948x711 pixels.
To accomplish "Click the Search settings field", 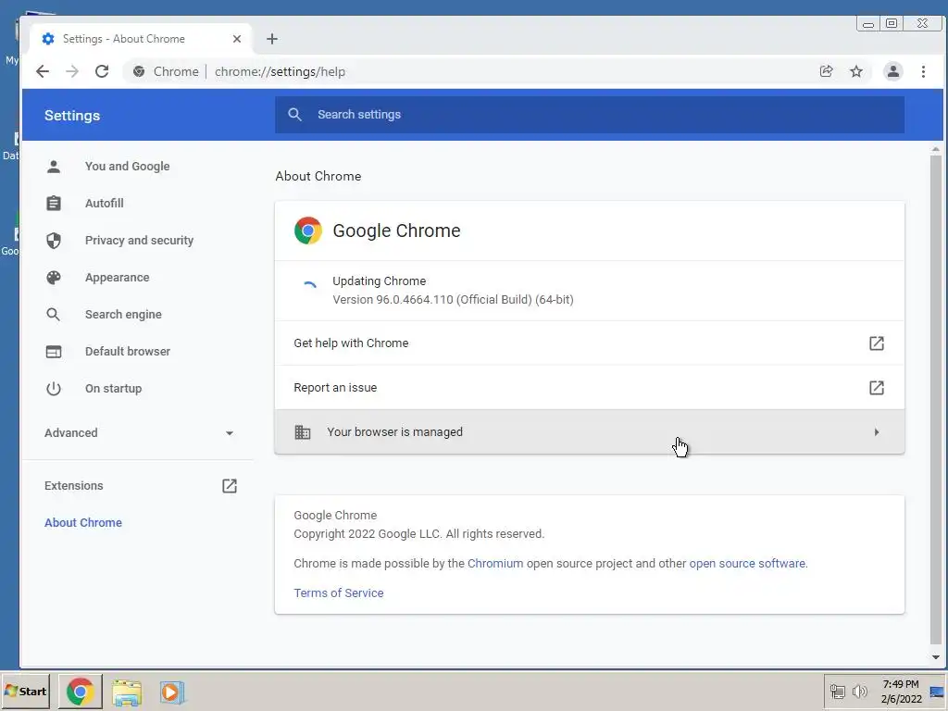I will click(x=590, y=114).
